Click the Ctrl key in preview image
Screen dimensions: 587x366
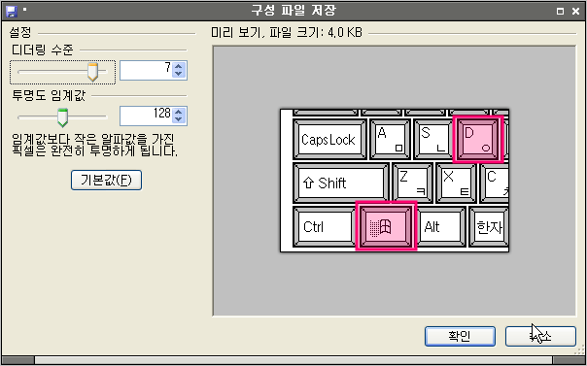(x=324, y=226)
